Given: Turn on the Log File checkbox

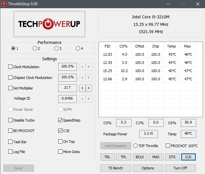Looking at the screenshot, I should coord(10,152).
